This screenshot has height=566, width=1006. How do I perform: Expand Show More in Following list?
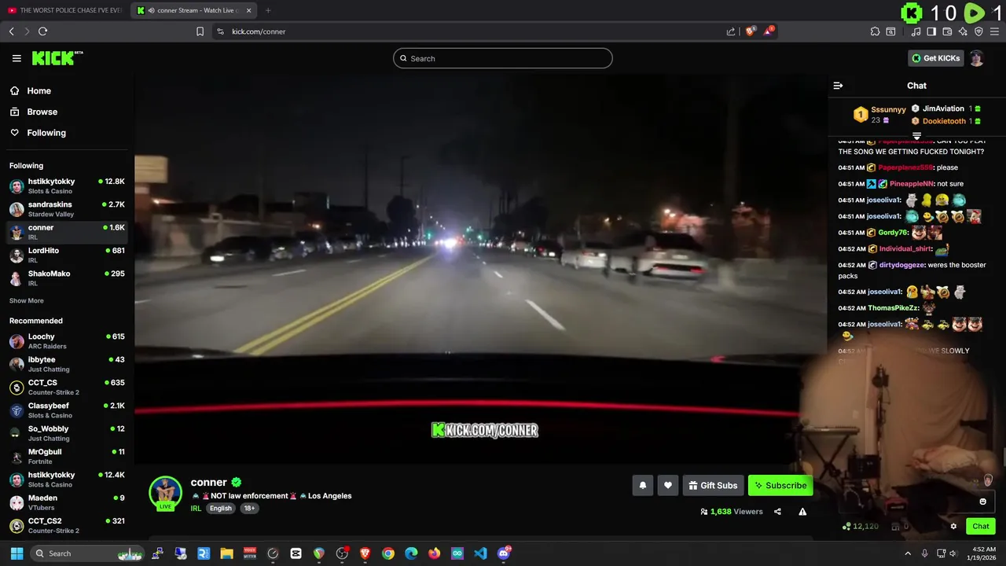[x=27, y=300]
